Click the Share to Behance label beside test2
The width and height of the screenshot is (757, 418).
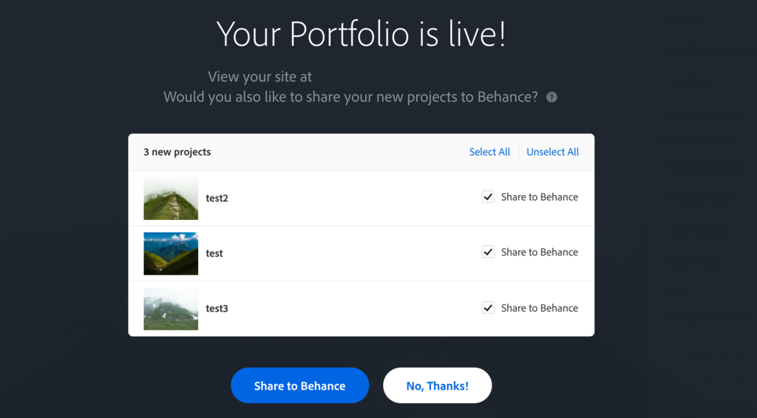tap(539, 197)
